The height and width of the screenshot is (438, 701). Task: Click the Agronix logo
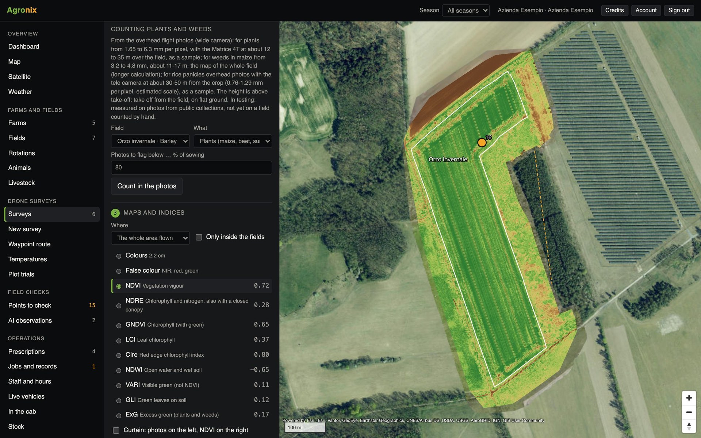(22, 10)
